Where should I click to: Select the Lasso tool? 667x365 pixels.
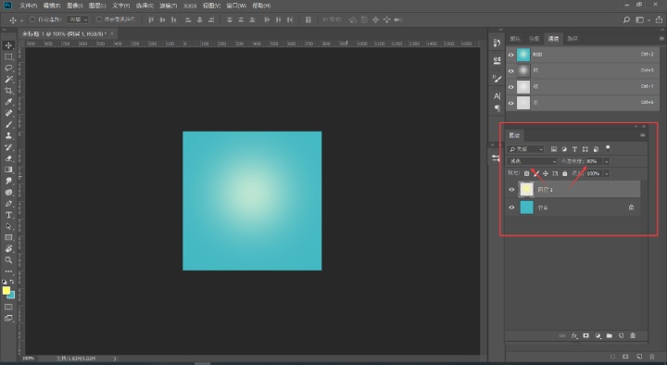click(x=8, y=68)
